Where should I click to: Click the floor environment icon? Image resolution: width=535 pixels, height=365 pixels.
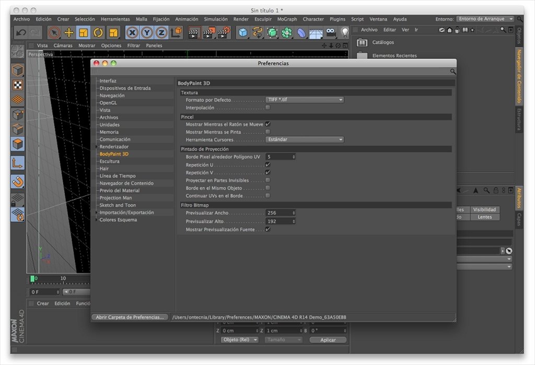[x=316, y=33]
